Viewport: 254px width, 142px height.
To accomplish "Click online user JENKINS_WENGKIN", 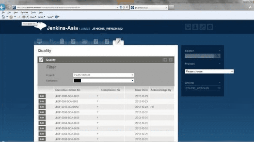I will pyautogui.click(x=197, y=88).
